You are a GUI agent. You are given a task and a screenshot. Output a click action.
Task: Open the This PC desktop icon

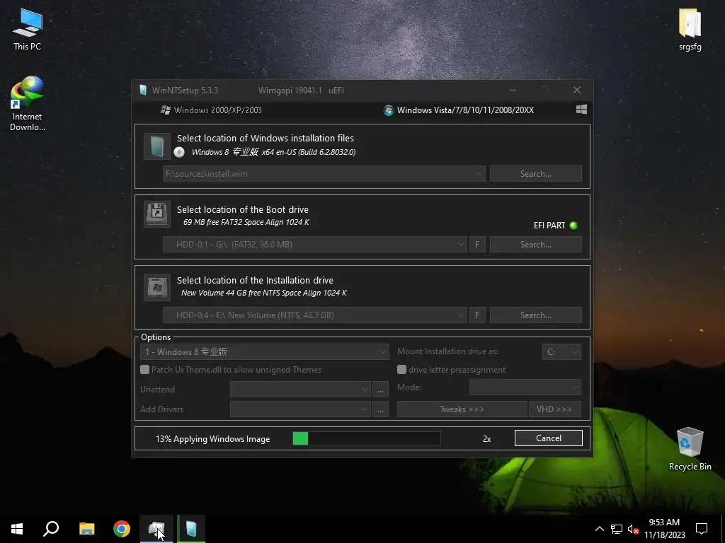28,30
